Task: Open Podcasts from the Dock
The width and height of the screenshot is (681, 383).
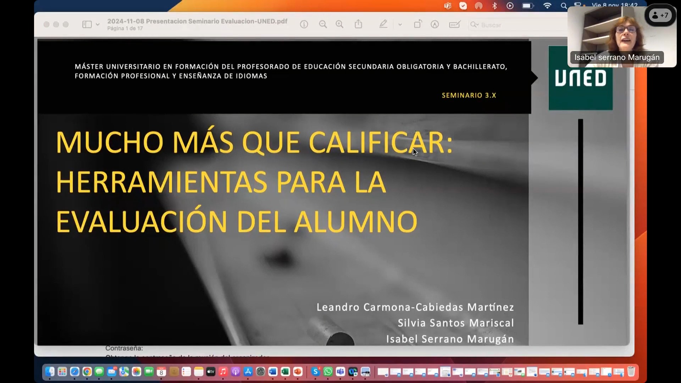Action: pyautogui.click(x=236, y=371)
